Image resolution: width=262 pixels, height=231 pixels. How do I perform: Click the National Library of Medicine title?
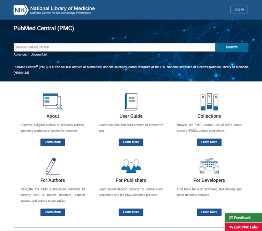pyautogui.click(x=62, y=8)
